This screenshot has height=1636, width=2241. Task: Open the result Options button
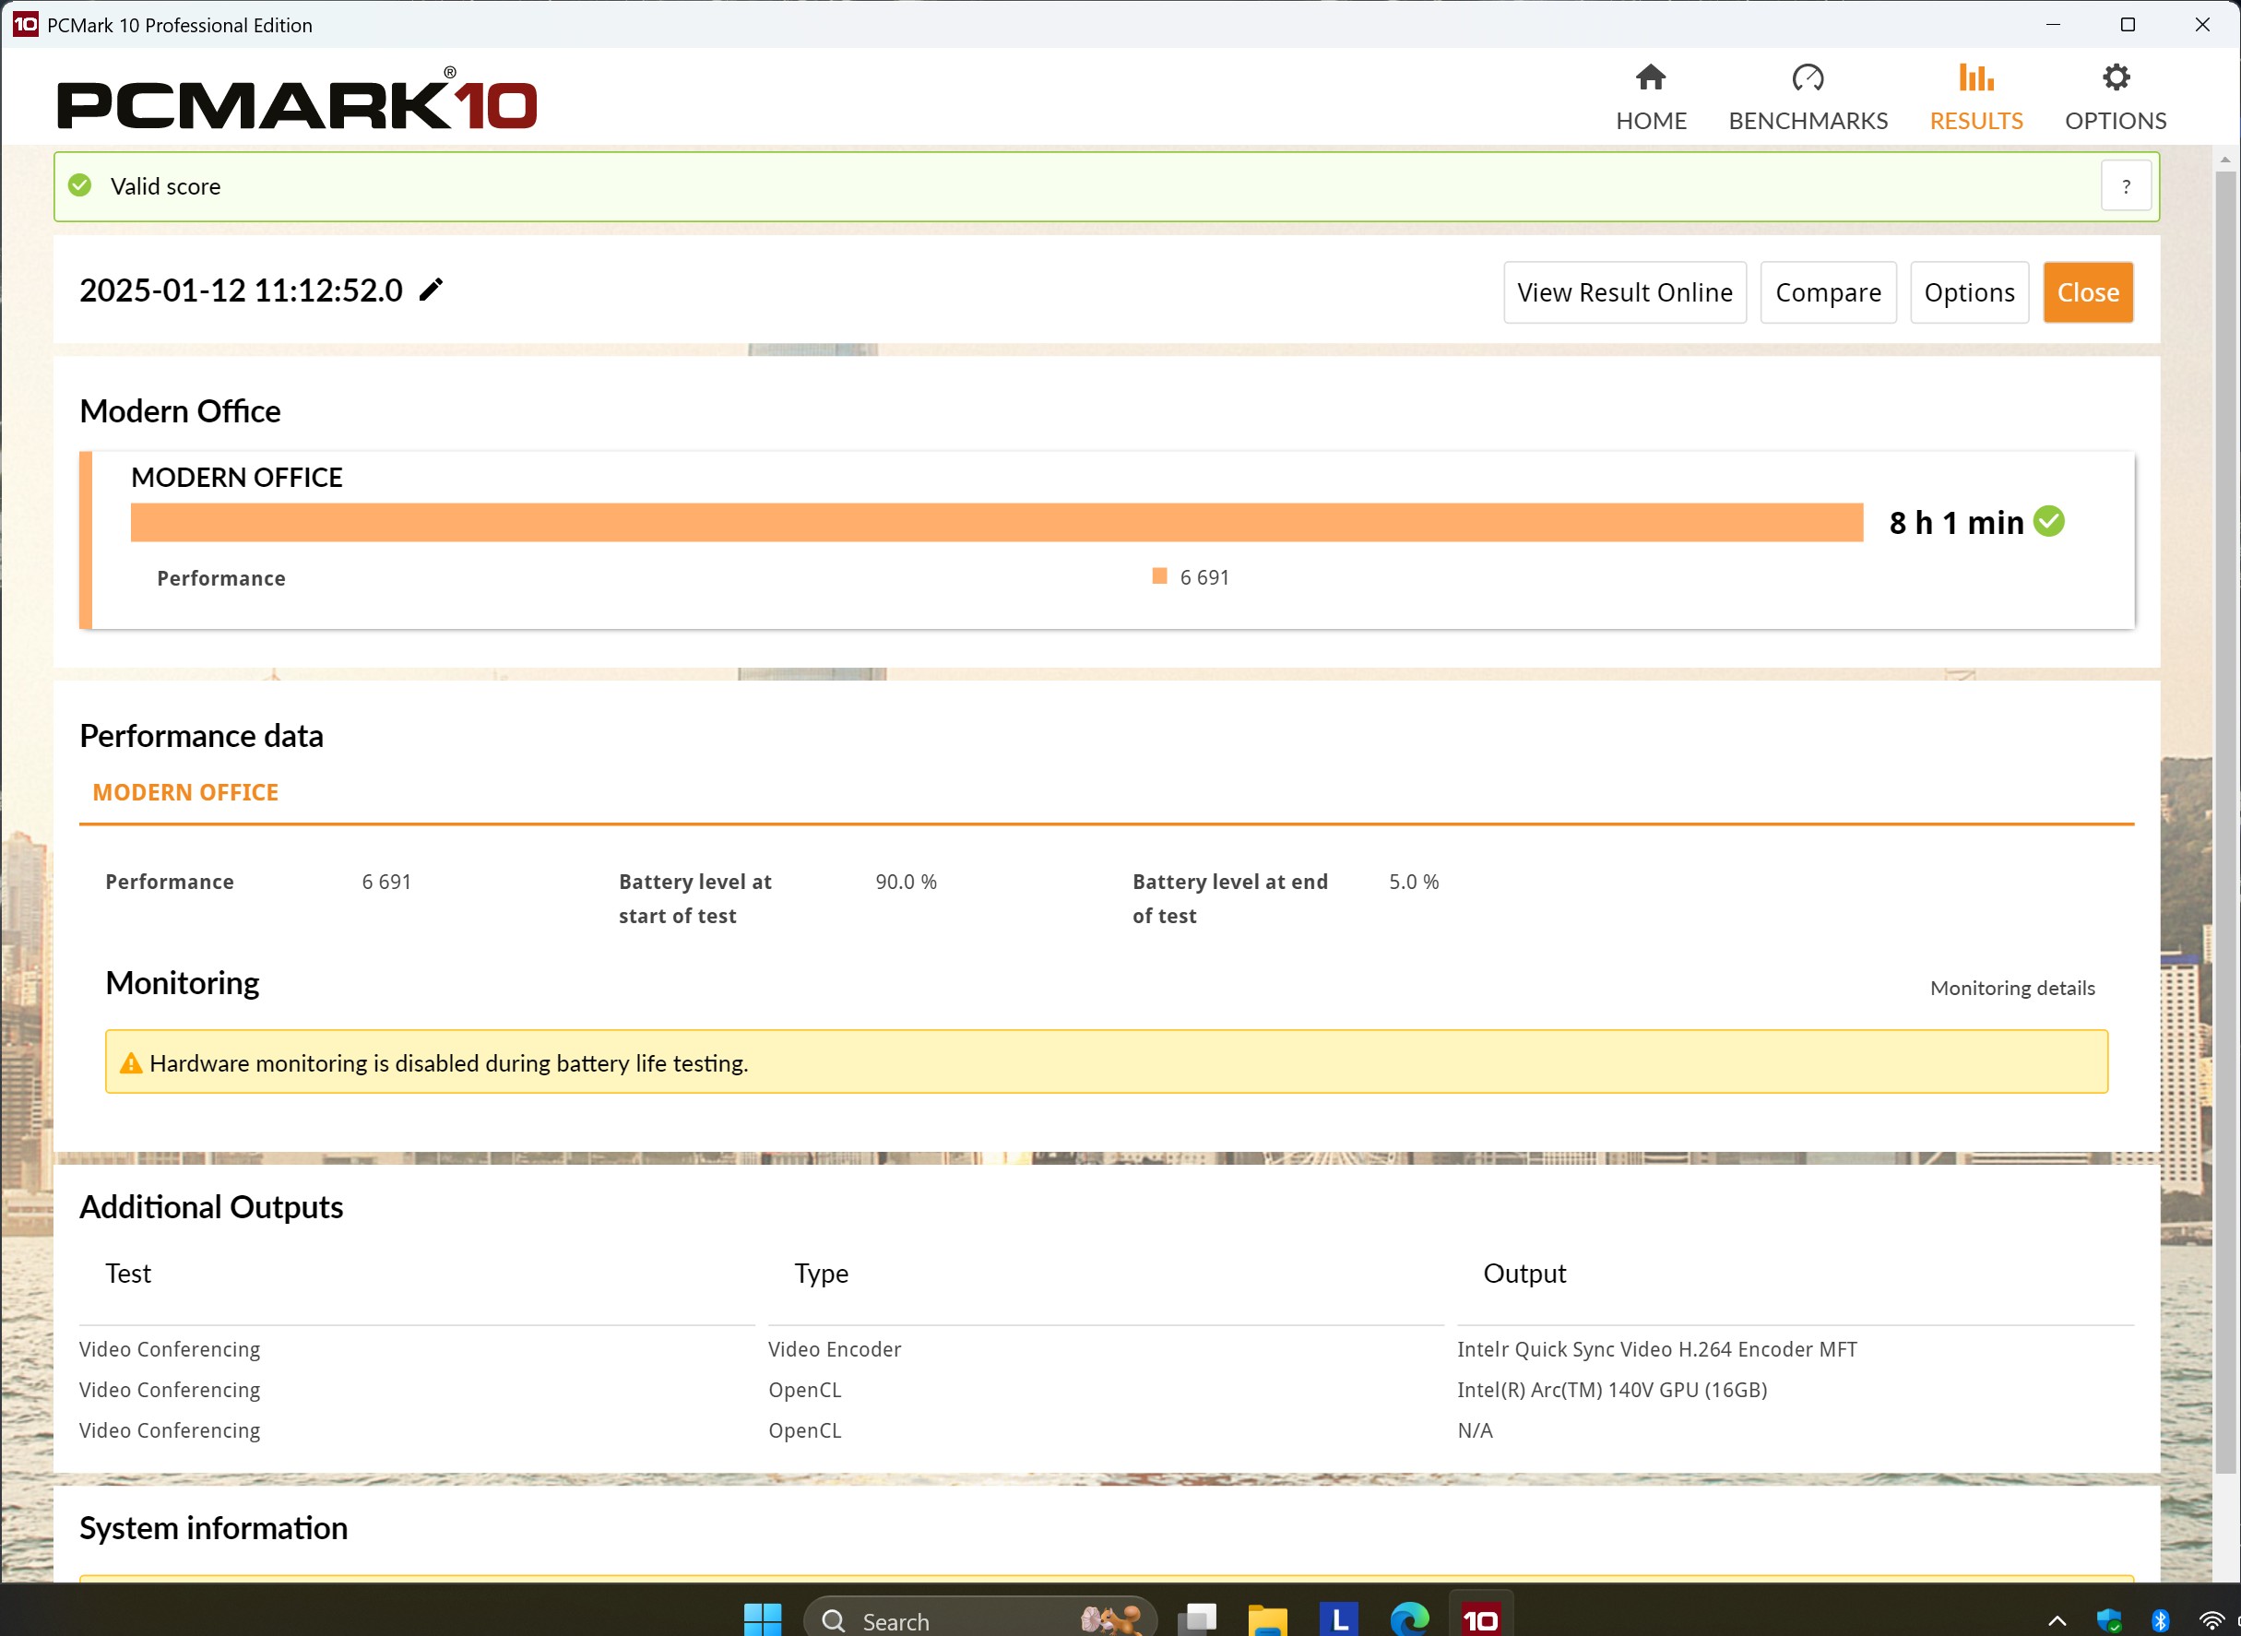point(1968,293)
